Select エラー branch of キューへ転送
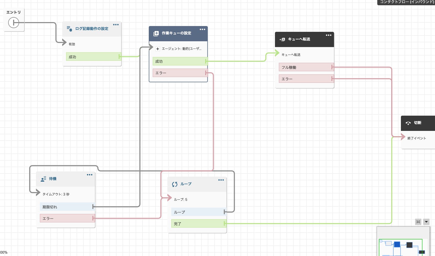 pyautogui.click(x=306, y=79)
